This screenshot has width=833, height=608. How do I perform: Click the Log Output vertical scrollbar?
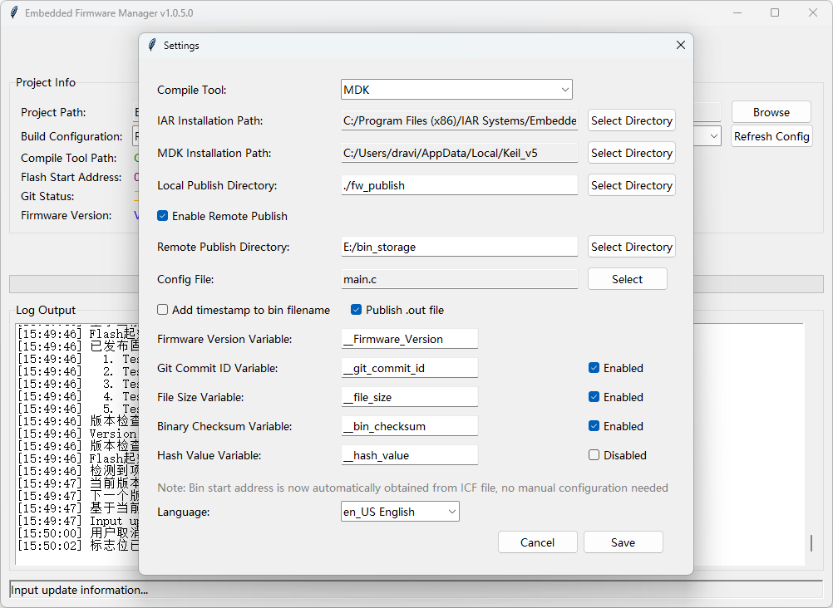811,444
